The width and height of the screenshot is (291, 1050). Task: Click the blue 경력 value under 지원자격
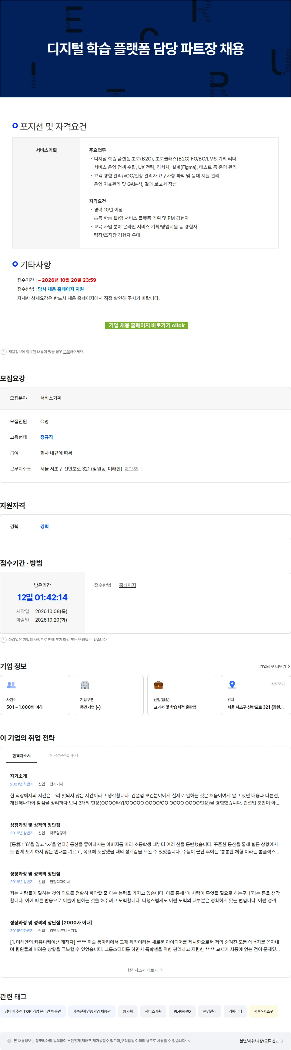[44, 526]
